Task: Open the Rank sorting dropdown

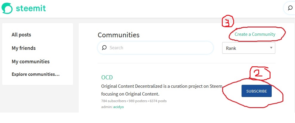Action: 248,48
